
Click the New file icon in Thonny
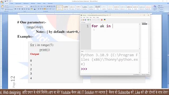(82, 20)
